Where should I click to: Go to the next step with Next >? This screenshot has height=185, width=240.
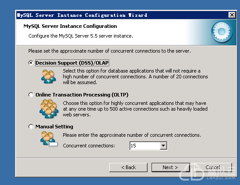coord(171,167)
